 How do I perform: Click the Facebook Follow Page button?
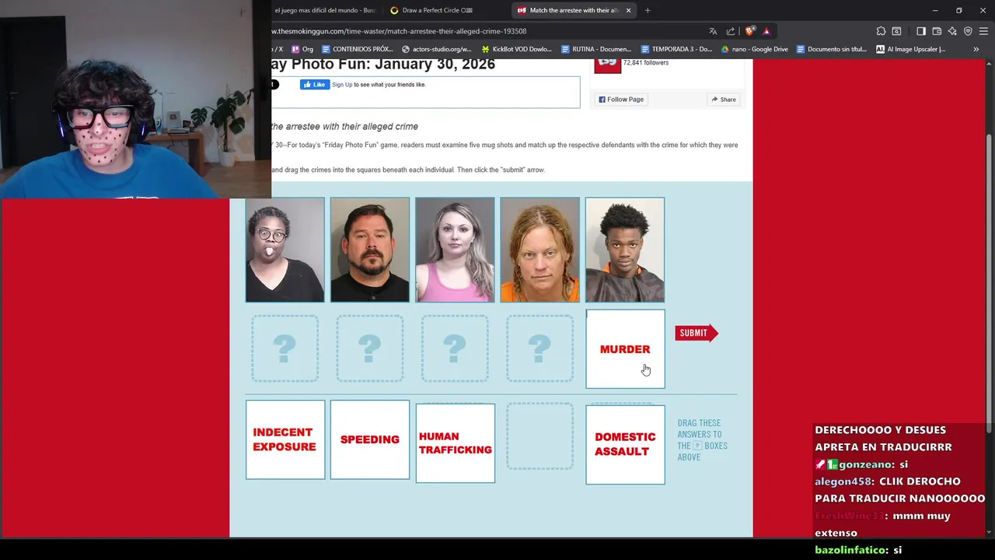coord(621,100)
